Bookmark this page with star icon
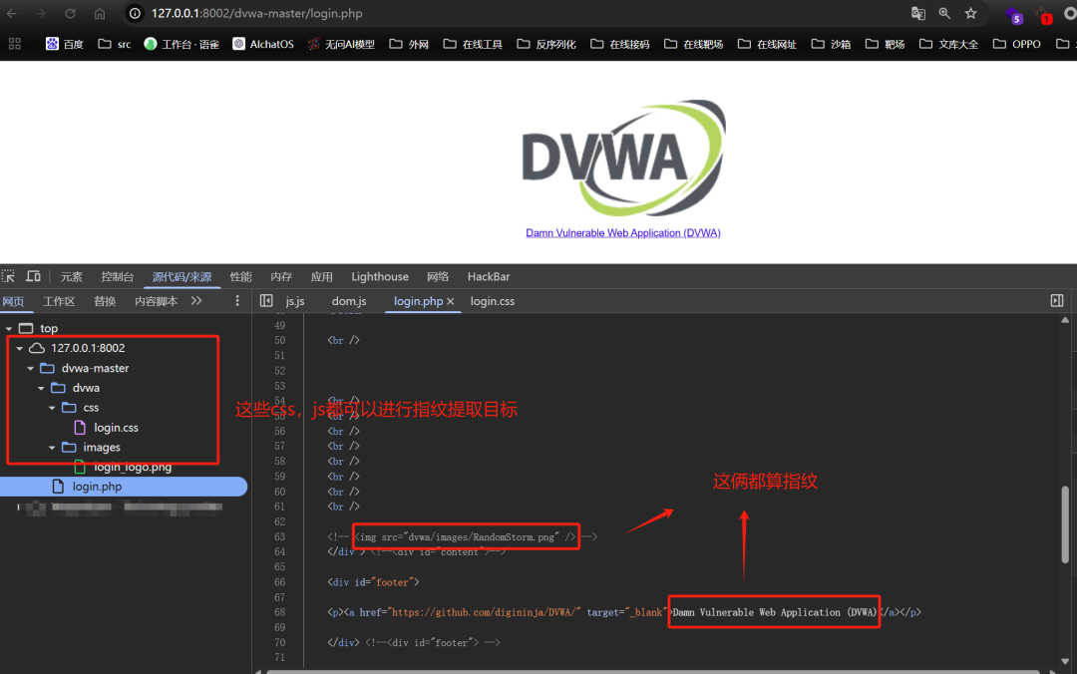The height and width of the screenshot is (674, 1077). (970, 13)
